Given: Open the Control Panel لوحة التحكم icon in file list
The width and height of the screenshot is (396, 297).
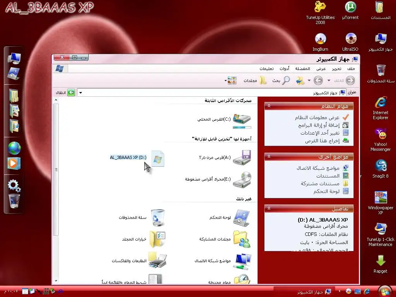Looking at the screenshot, I should [x=242, y=218].
